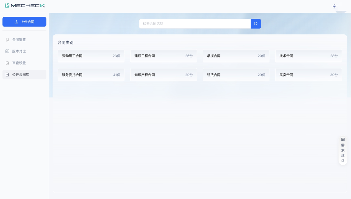
Task: Open the 建设工程合同 category card
Action: pyautogui.click(x=163, y=56)
